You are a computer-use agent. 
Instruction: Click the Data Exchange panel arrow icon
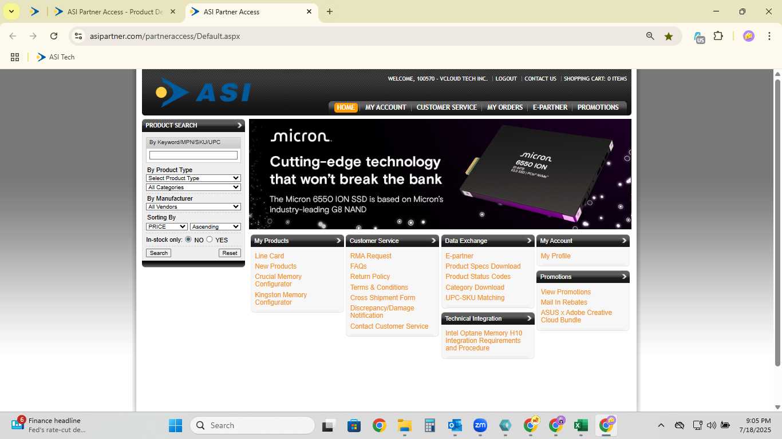pos(529,241)
